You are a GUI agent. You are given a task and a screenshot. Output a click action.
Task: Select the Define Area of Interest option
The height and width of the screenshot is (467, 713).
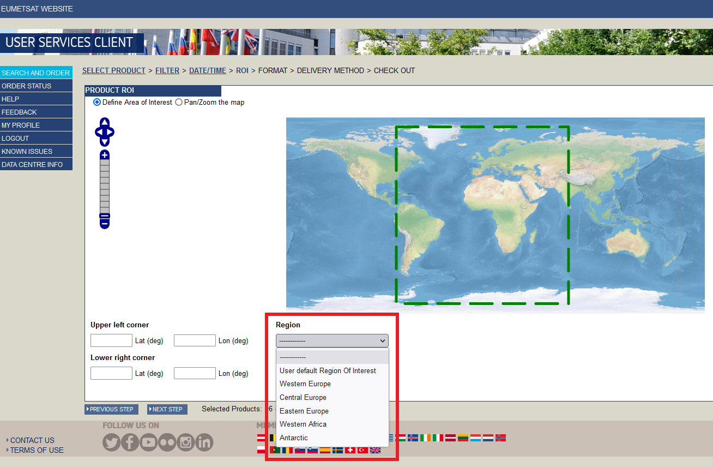[96, 102]
